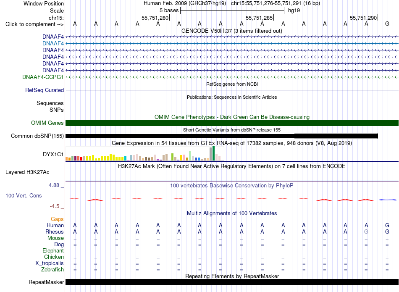The image size is (399, 292).
Task: Click the "Sequences" publications label
Action: click(x=50, y=103)
